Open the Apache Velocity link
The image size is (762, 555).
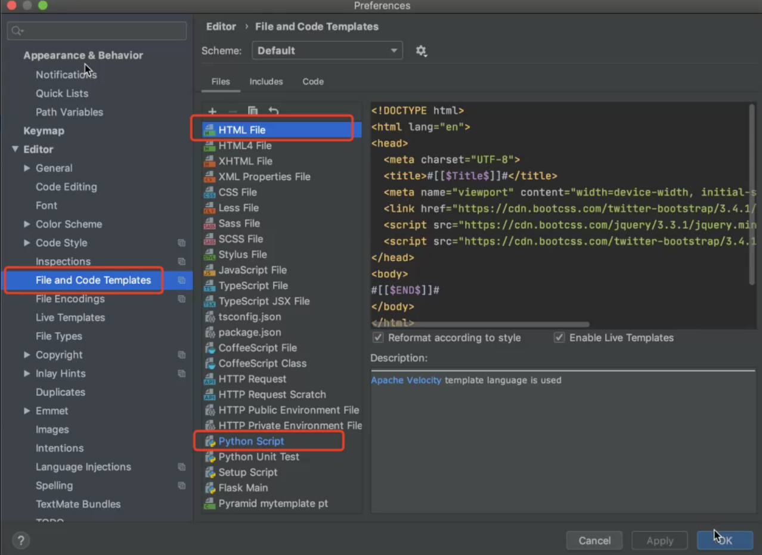(406, 380)
